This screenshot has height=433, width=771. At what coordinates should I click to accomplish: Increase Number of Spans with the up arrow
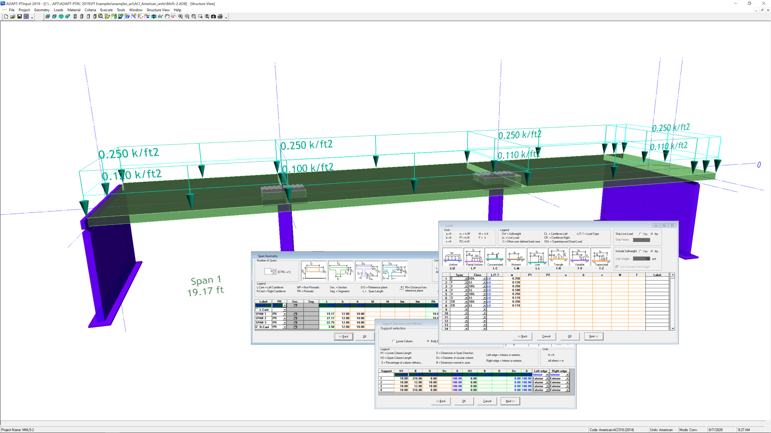(274, 269)
